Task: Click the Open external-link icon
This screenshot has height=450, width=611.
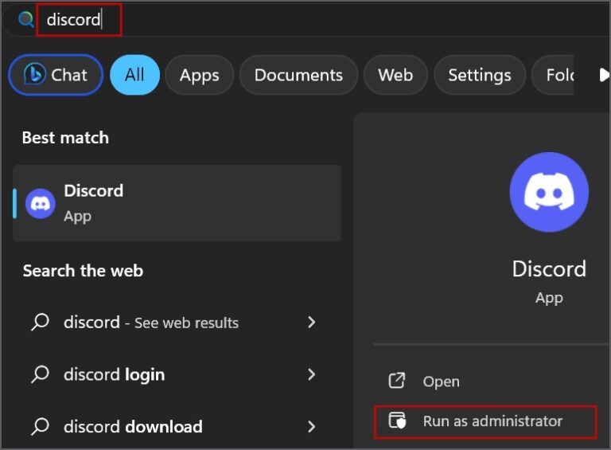Action: click(x=397, y=381)
